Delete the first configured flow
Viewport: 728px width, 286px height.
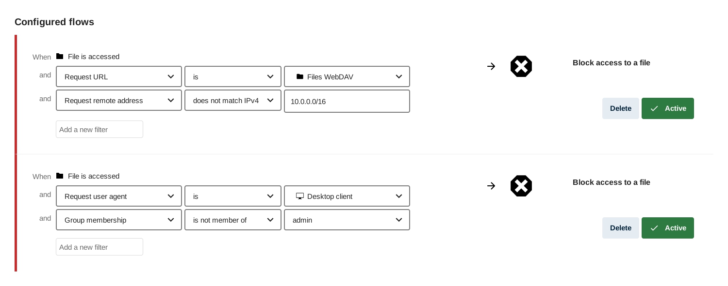pos(621,108)
